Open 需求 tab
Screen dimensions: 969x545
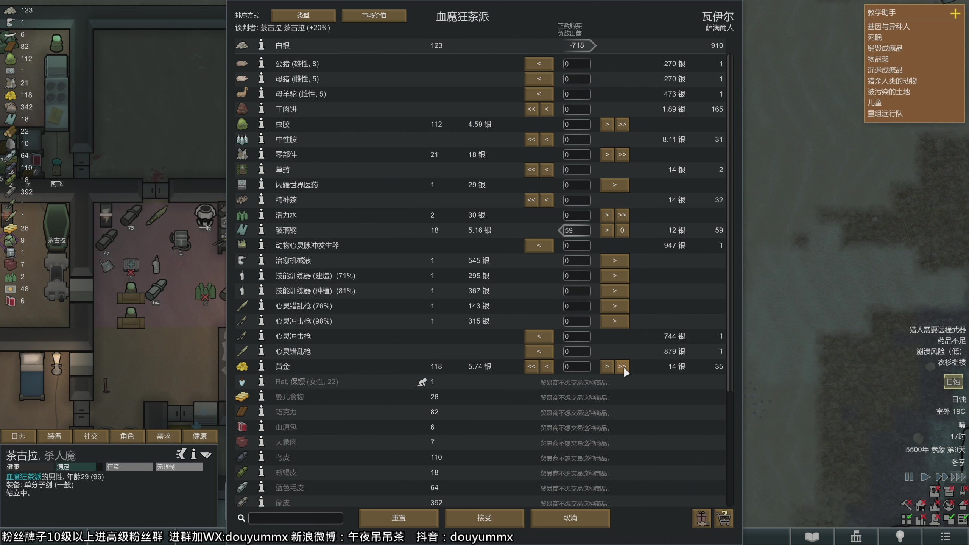coord(164,436)
